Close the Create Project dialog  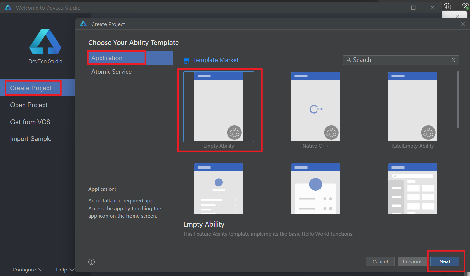(x=463, y=24)
